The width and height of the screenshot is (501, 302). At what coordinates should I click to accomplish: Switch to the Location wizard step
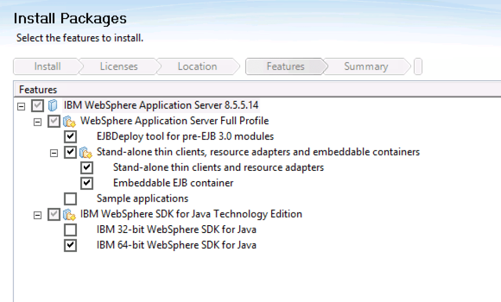tap(197, 67)
